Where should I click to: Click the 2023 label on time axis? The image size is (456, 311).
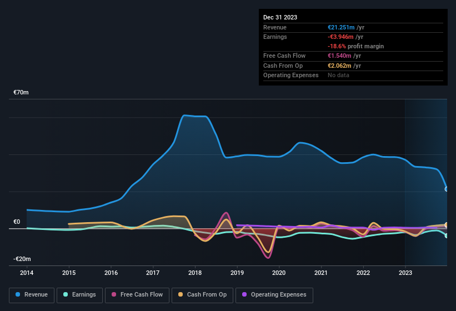(405, 273)
